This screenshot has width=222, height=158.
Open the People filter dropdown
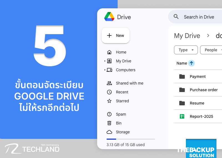pyautogui.click(x=211, y=50)
